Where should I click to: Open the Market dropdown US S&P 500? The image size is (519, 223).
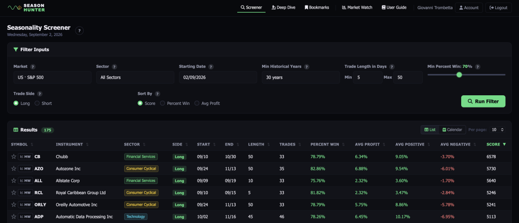(52, 78)
